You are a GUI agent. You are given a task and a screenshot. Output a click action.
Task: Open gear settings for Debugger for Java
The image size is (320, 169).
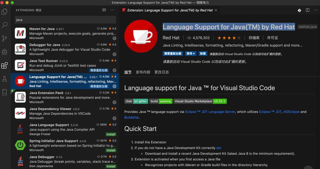click(114, 54)
